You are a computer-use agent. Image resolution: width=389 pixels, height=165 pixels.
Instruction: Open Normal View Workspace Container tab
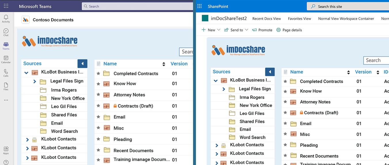(x=346, y=18)
